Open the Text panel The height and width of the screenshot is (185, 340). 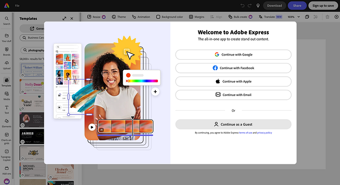click(7, 110)
